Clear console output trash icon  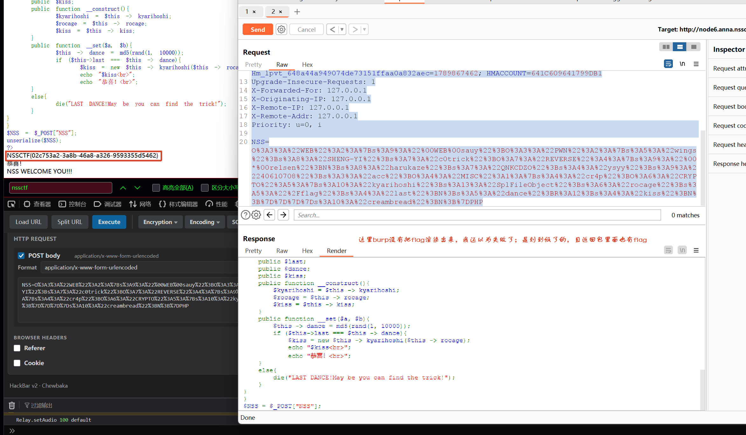click(x=12, y=405)
